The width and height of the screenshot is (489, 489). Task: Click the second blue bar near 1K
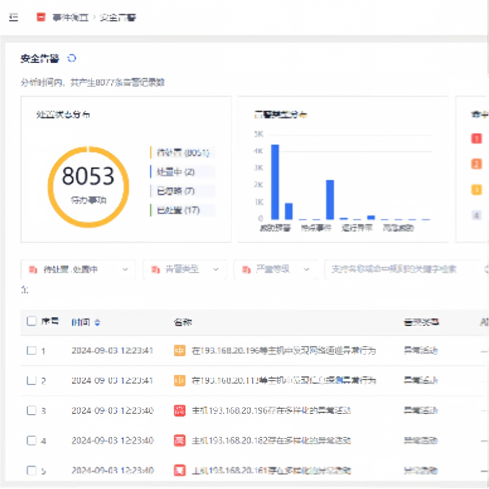tap(289, 211)
